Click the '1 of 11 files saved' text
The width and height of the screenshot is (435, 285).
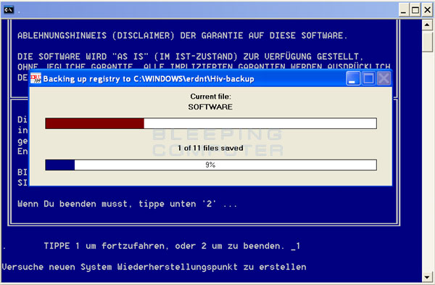tap(210, 148)
